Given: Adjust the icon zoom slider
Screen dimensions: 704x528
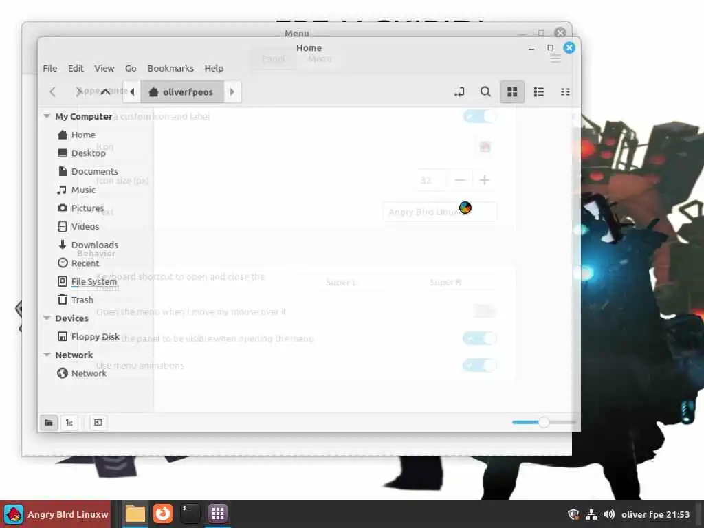Looking at the screenshot, I should coord(544,422).
